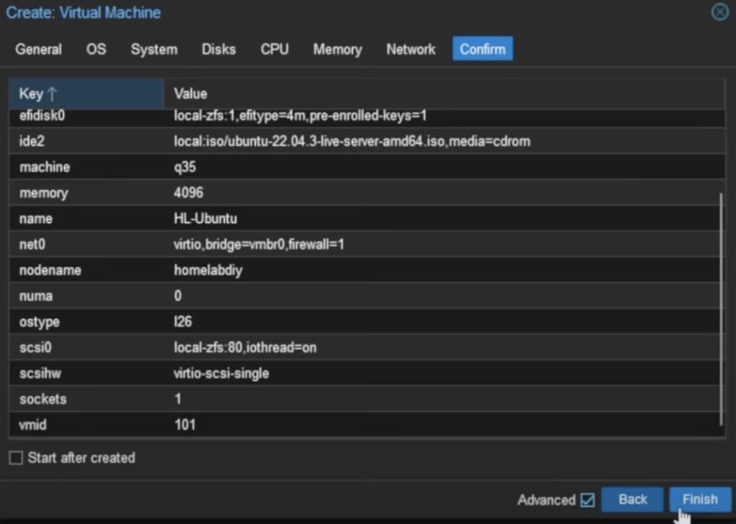Select the scsi0 key cell
The width and height of the screenshot is (736, 524).
coord(86,348)
